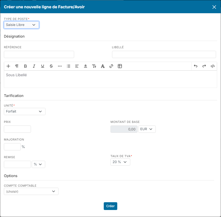
Task: Switch editor to HTML code view
Action: point(212,66)
